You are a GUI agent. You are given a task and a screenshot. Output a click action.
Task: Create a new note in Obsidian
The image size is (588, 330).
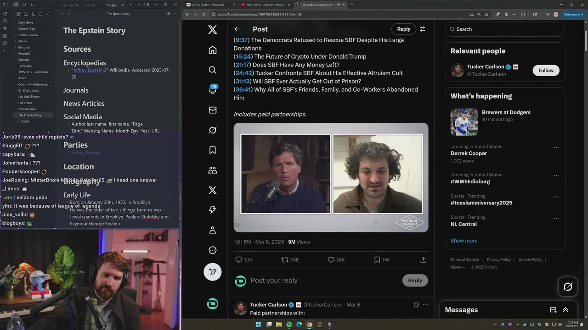[18, 14]
